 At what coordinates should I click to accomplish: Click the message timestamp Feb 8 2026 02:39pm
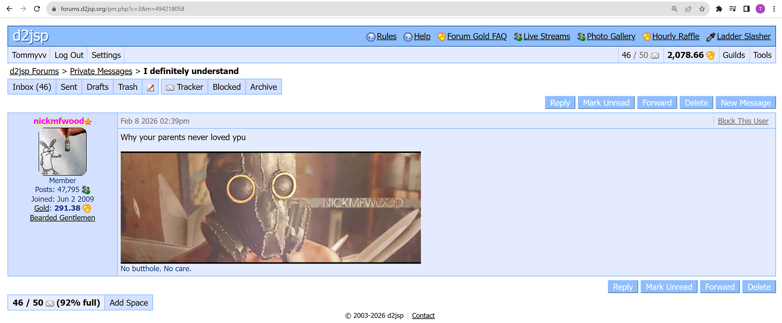click(x=155, y=121)
